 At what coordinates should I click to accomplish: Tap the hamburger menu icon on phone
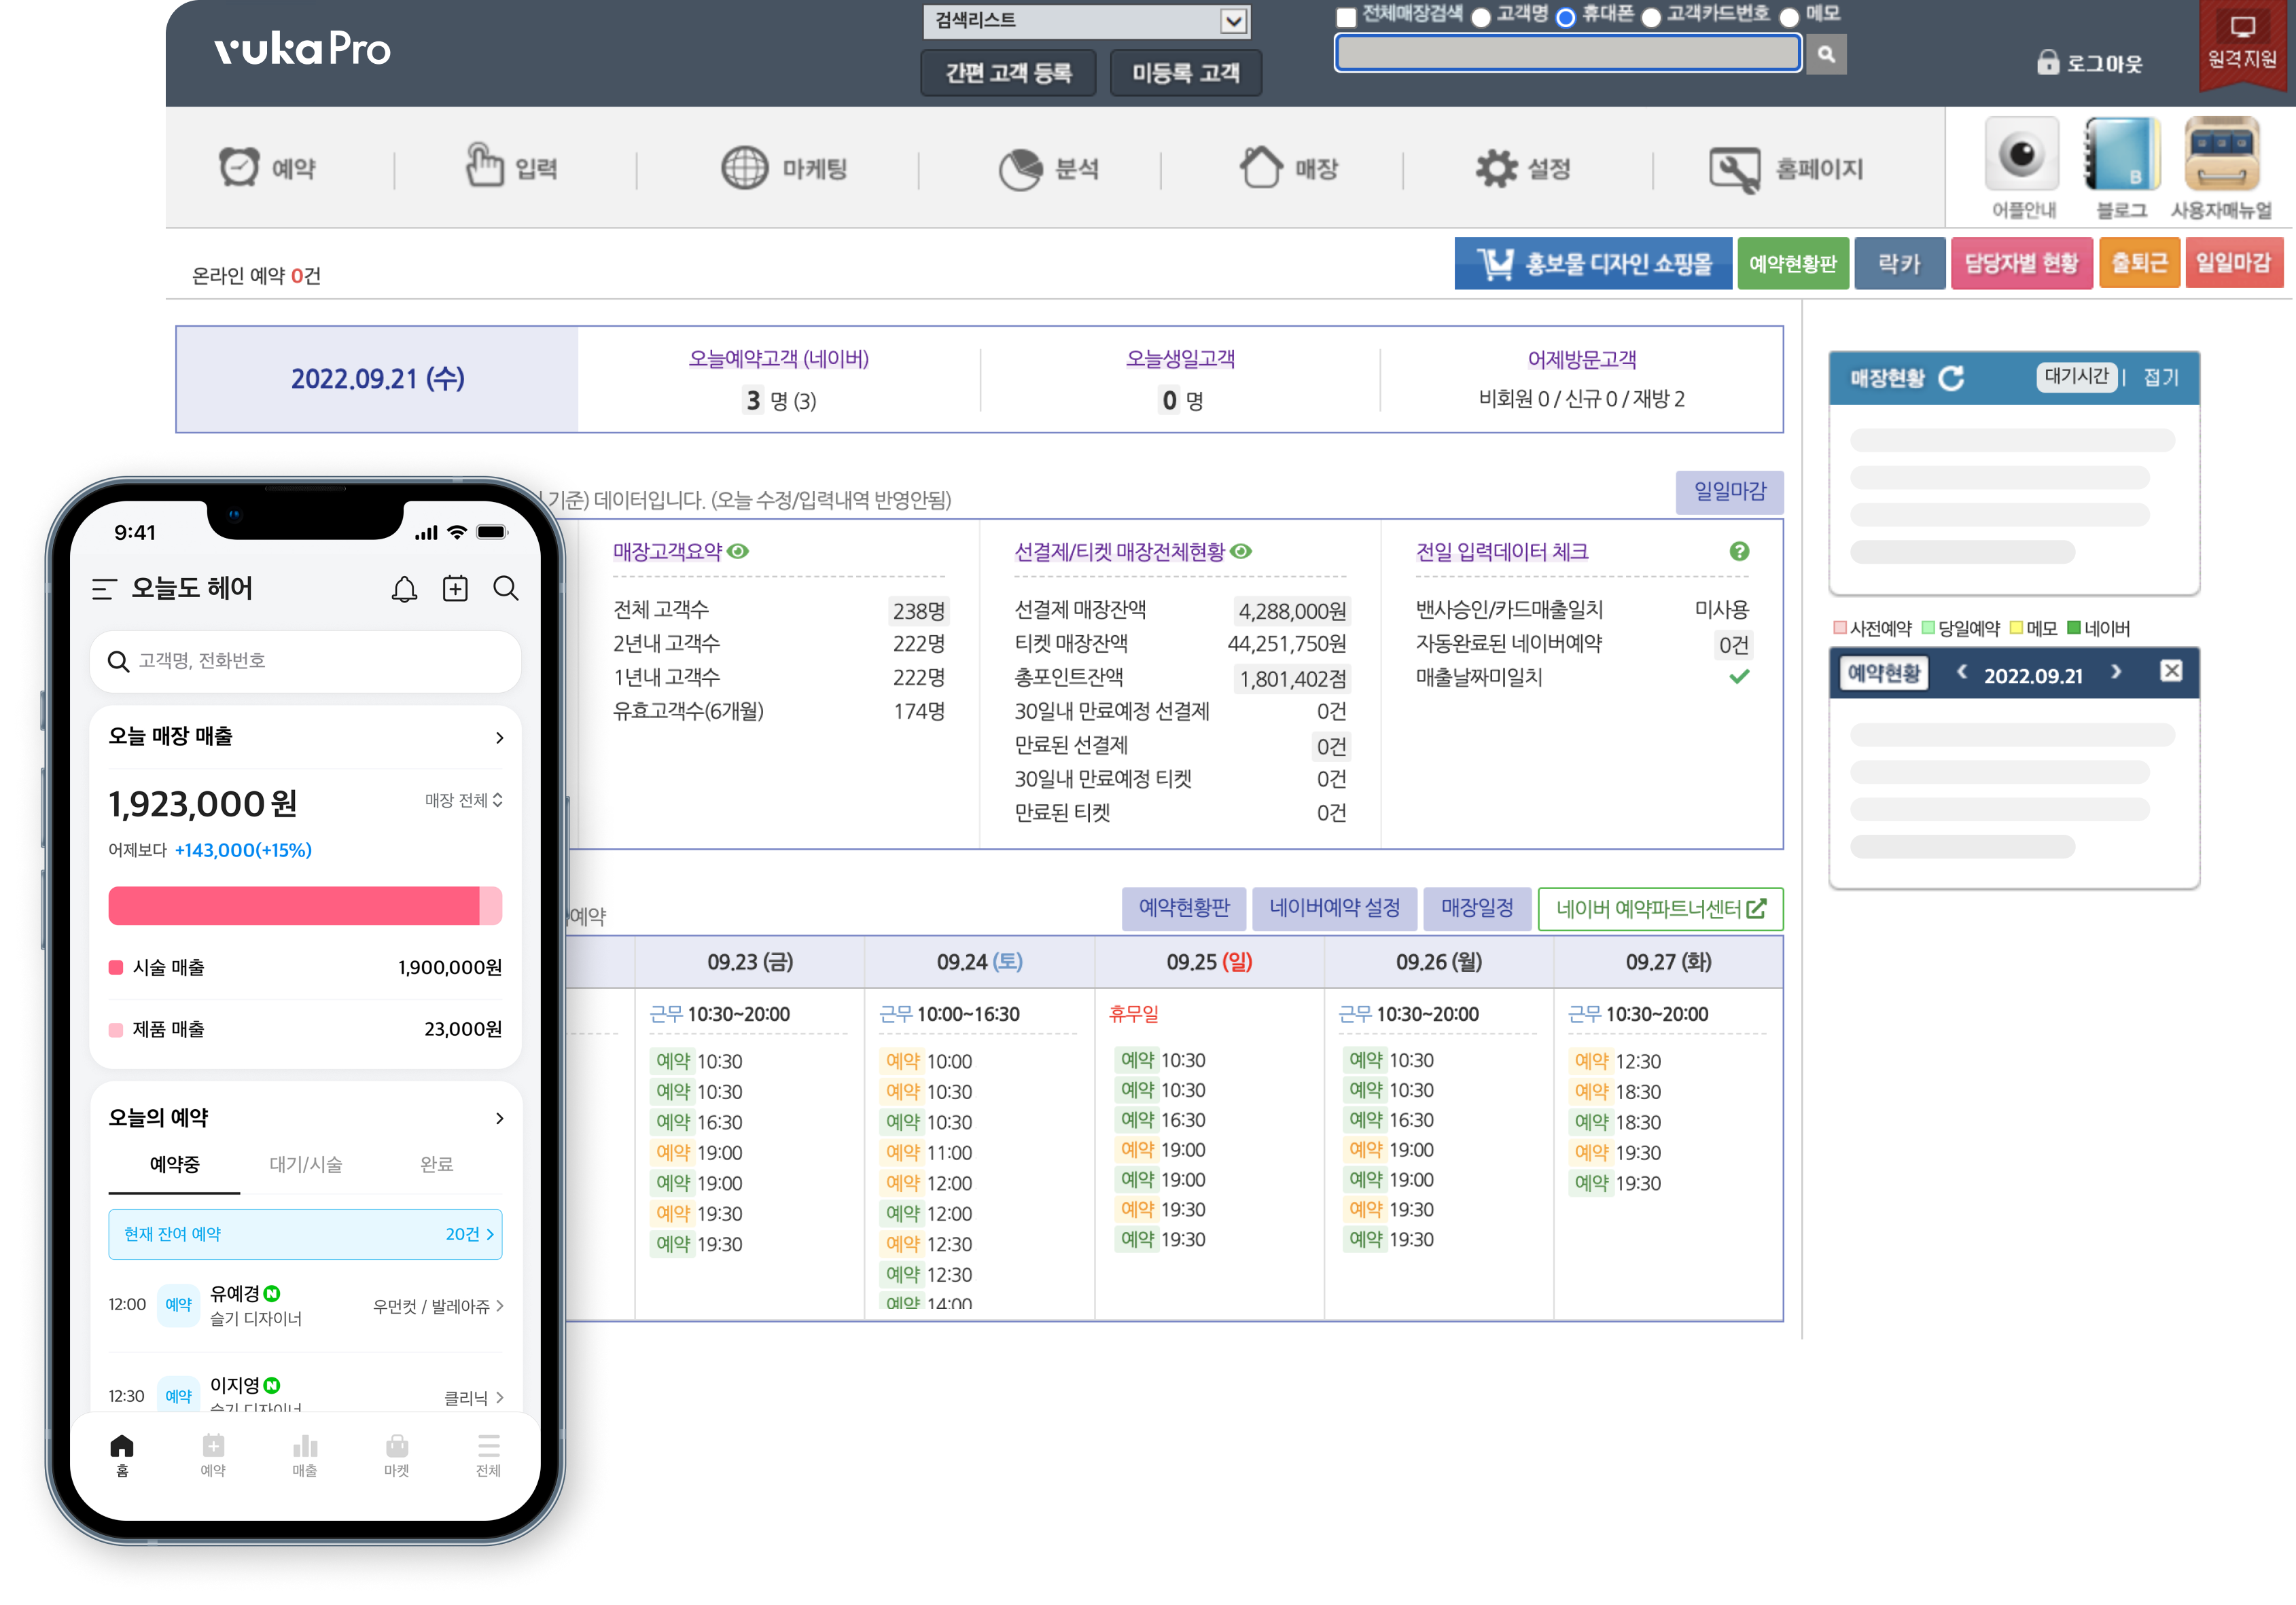[104, 589]
